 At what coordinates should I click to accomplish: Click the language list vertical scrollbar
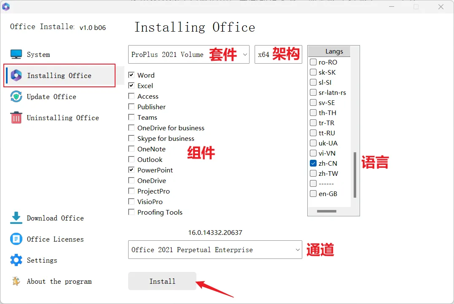coord(355,175)
